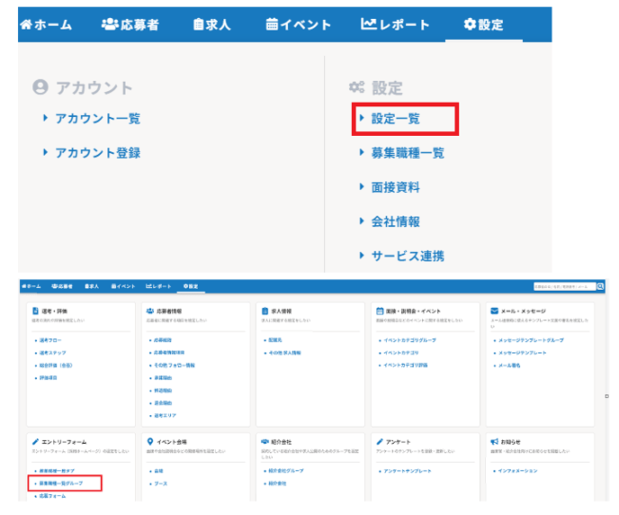The image size is (619, 515).
Task: Open 選考エリア link
Action: (x=165, y=415)
